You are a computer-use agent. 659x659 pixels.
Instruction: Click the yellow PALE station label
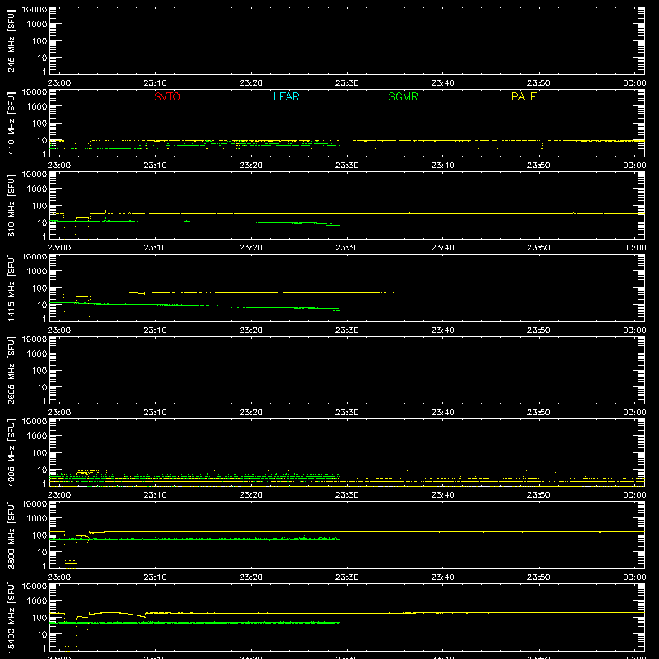click(x=524, y=96)
